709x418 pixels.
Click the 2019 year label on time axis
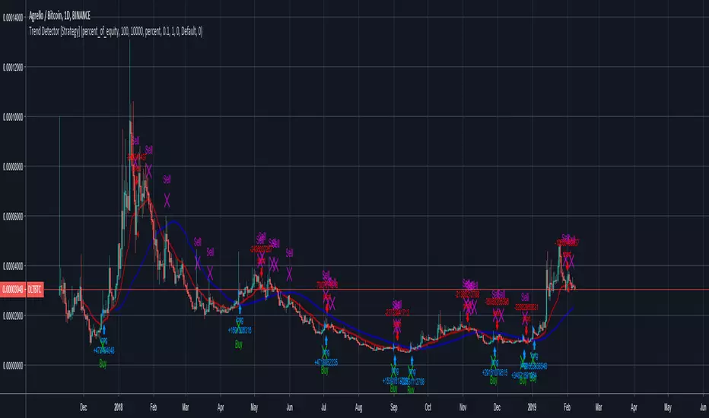[533, 407]
